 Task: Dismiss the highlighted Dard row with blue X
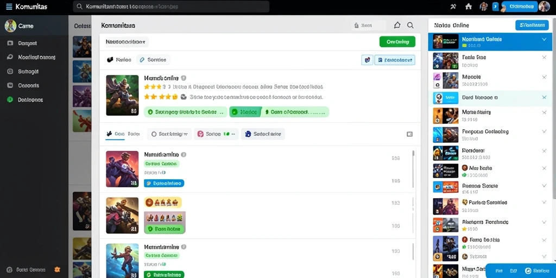[544, 97]
